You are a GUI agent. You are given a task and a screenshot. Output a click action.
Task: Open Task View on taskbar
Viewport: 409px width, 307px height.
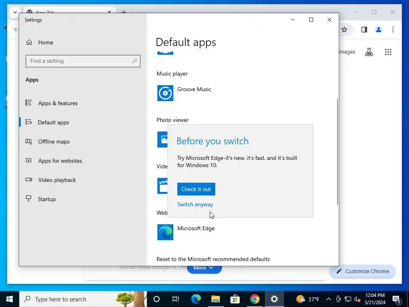coord(176,299)
